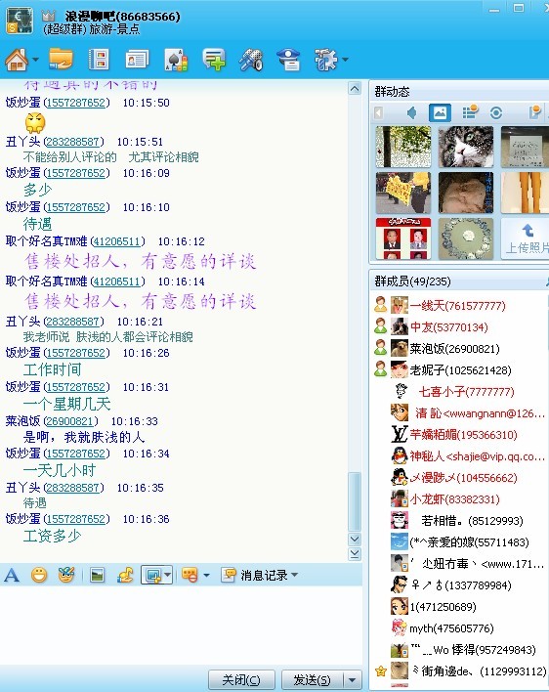549x692 pixels.
Task: Open the group member card icon
Action: 137,60
